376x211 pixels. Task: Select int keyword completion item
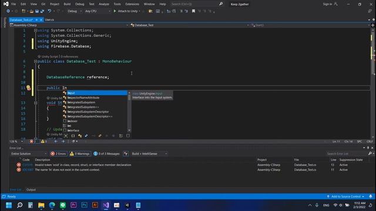pos(95,125)
